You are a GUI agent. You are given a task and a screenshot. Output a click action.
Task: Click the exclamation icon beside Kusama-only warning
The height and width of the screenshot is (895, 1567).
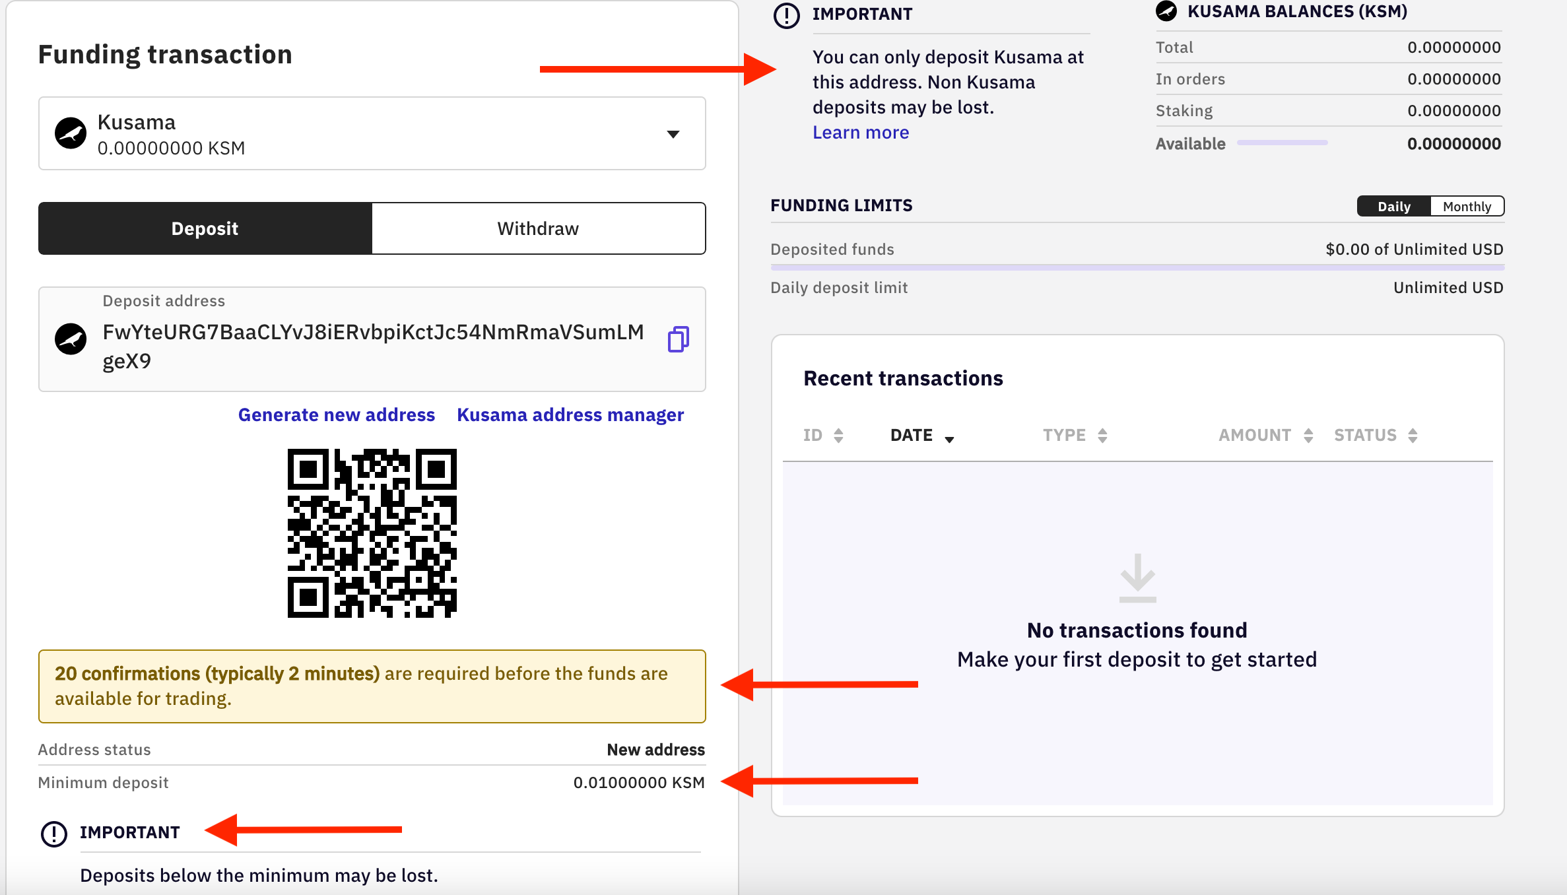point(786,15)
